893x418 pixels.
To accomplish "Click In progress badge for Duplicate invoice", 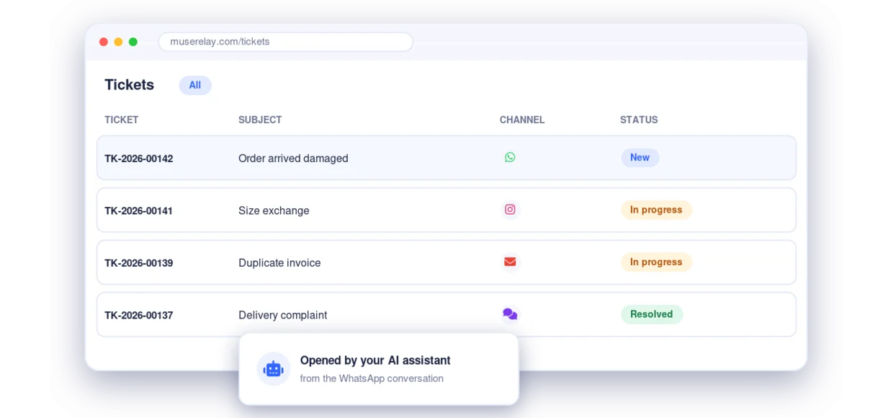I will [x=656, y=262].
